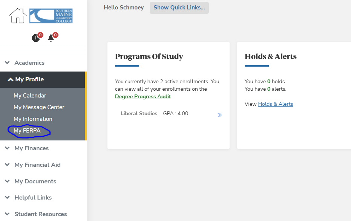The image size is (351, 221).
Task: Select the My Finances menu label
Action: (32, 148)
